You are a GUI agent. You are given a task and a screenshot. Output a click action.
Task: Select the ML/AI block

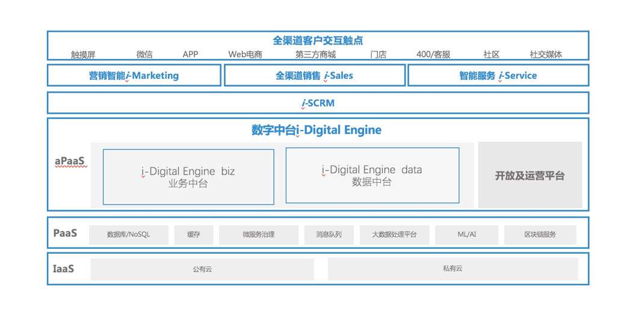pos(466,234)
